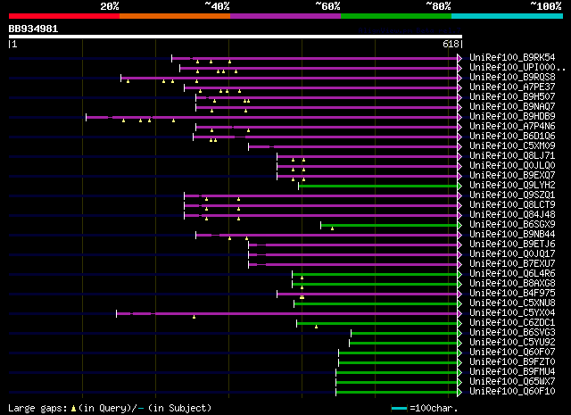Open hit UniRef100_Q8LCT9
This screenshot has height=415, width=571.
tap(512, 205)
